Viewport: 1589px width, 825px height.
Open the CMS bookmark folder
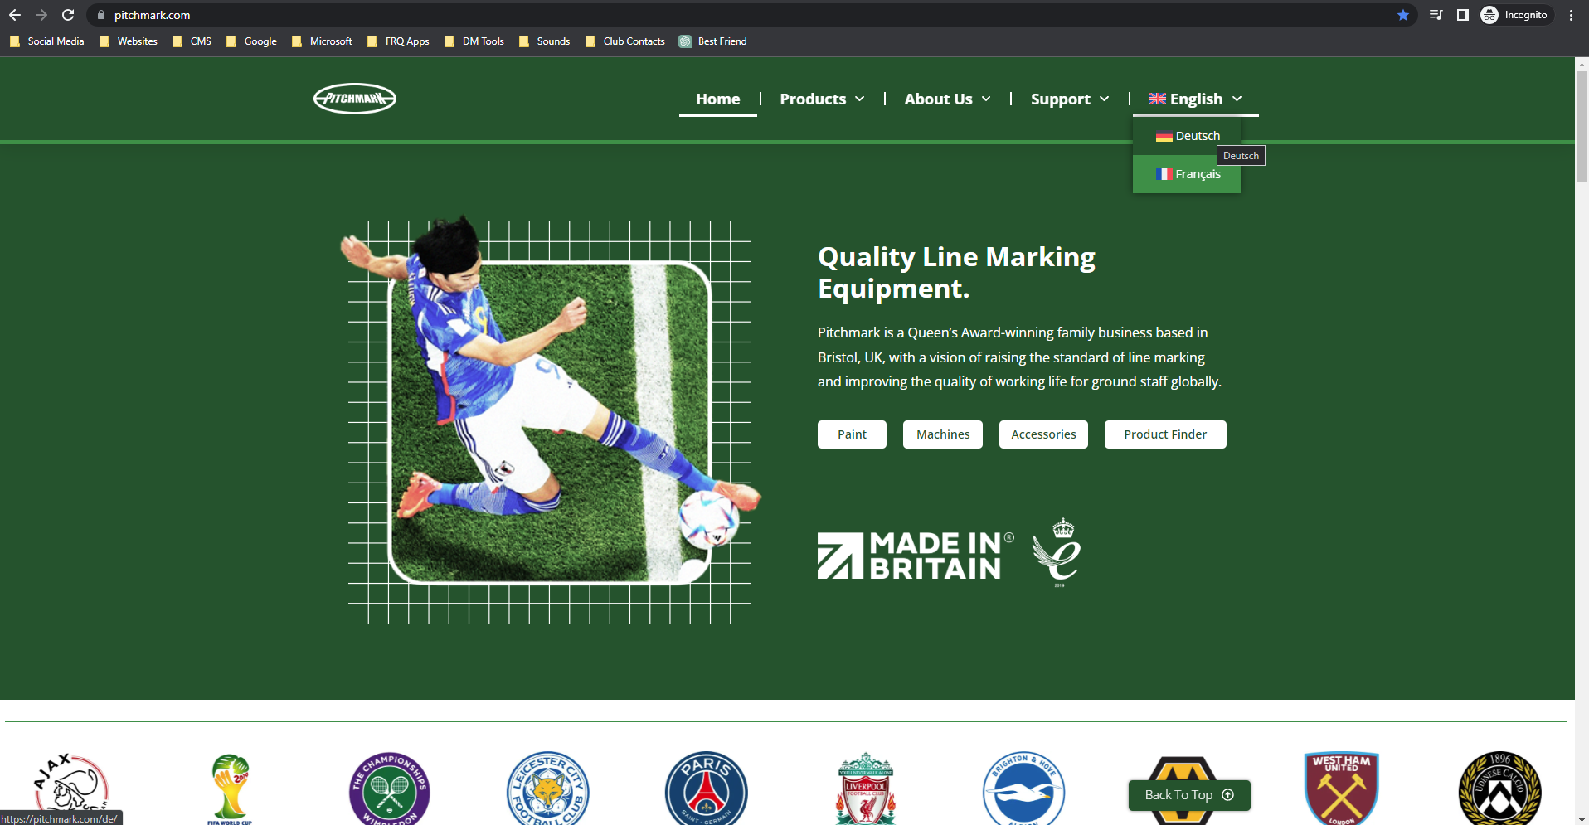[x=192, y=41]
